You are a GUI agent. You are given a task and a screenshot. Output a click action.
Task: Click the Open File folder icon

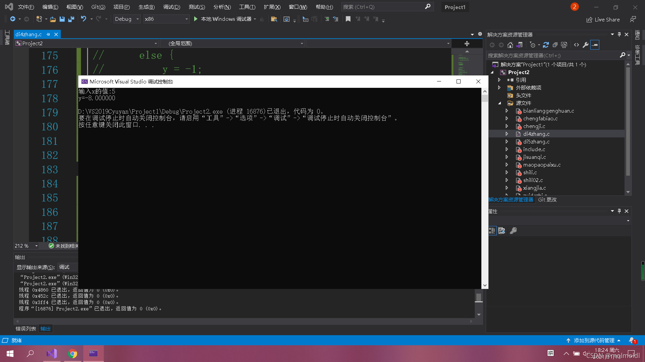tap(53, 19)
